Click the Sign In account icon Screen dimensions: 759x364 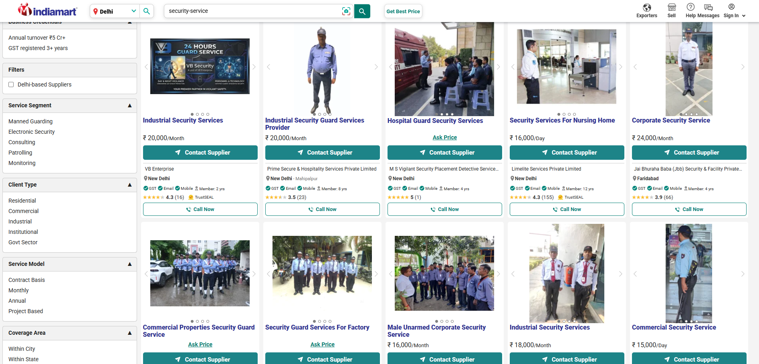(x=731, y=7)
